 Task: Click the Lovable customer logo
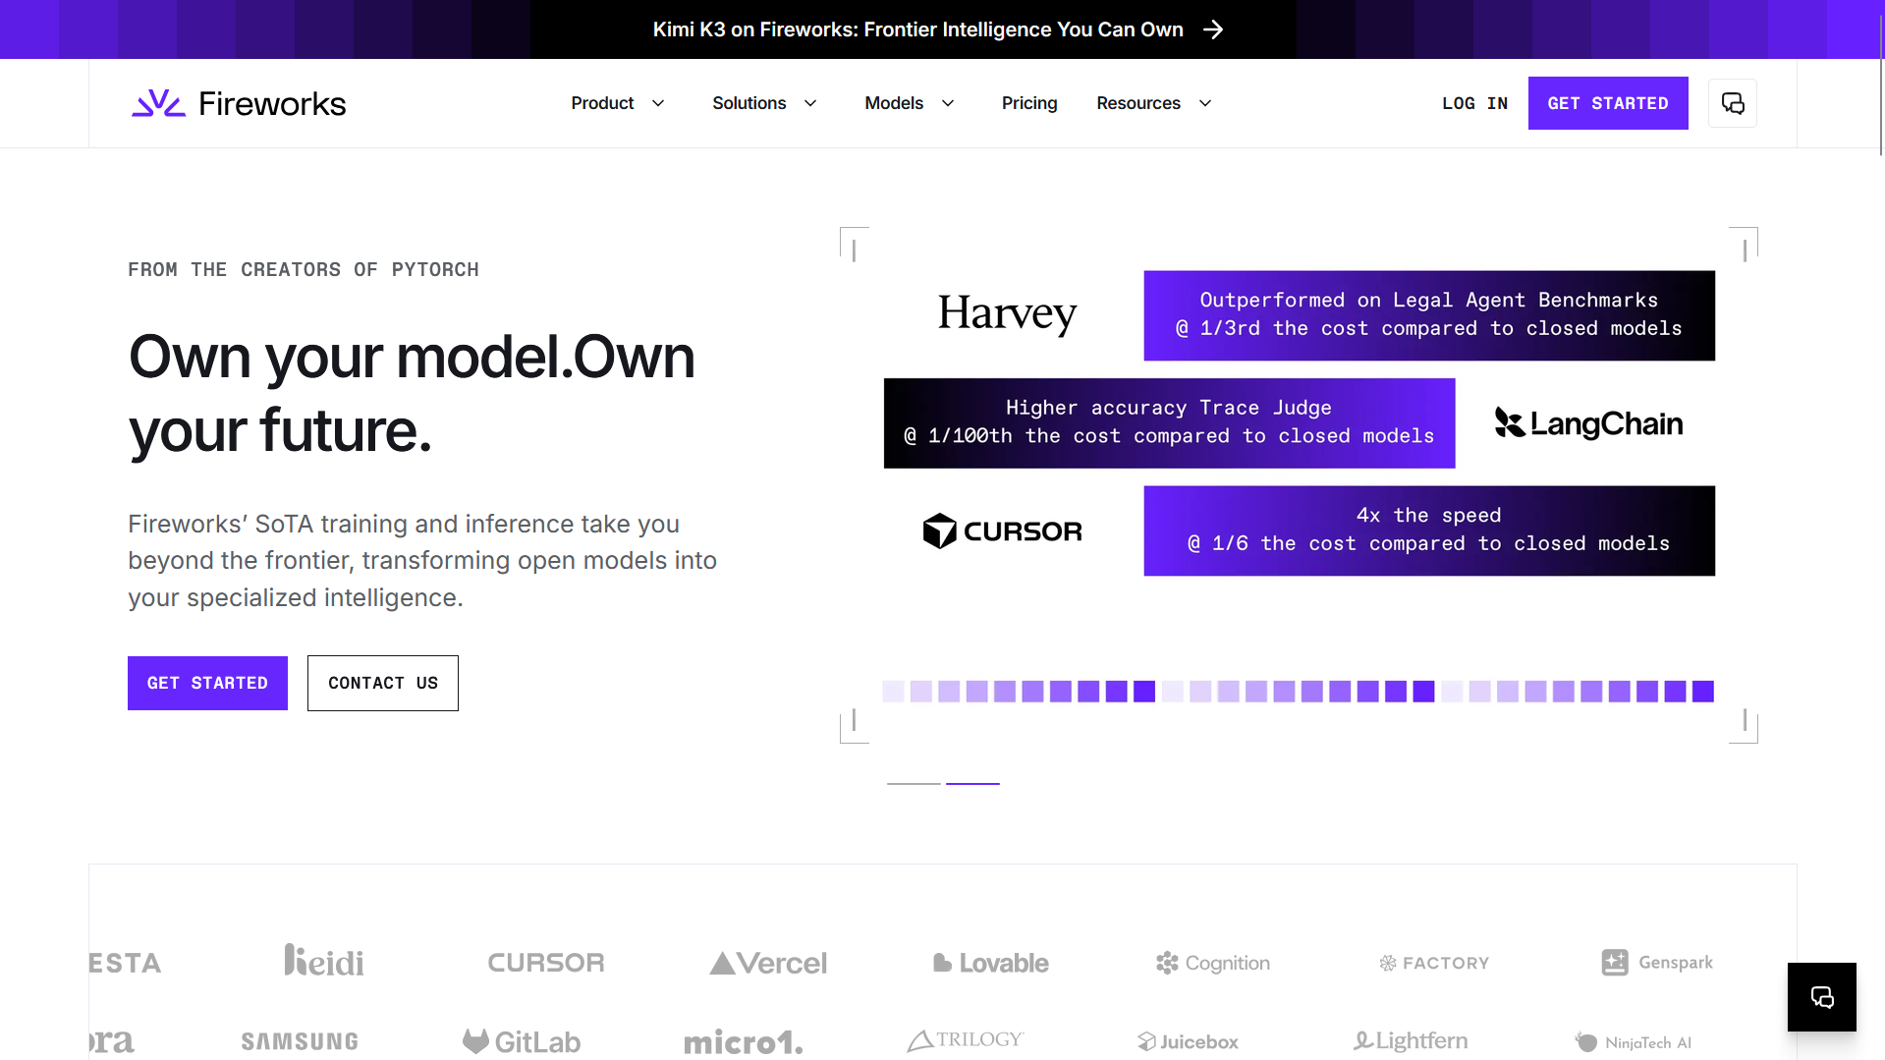(x=990, y=963)
